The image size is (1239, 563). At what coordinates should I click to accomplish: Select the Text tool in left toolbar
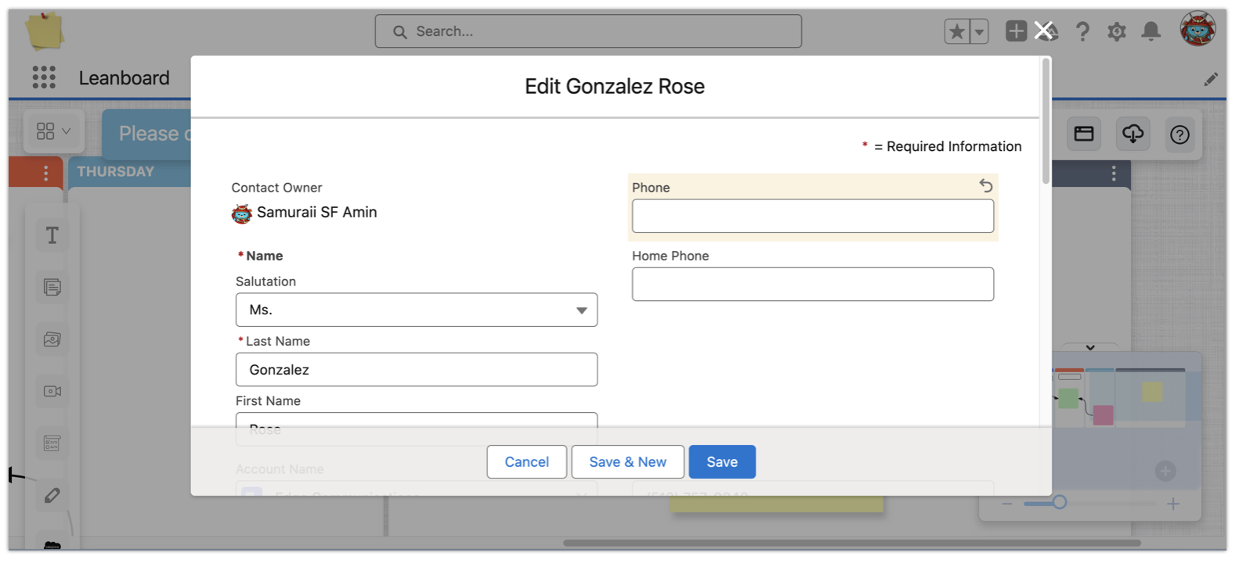[x=52, y=235]
